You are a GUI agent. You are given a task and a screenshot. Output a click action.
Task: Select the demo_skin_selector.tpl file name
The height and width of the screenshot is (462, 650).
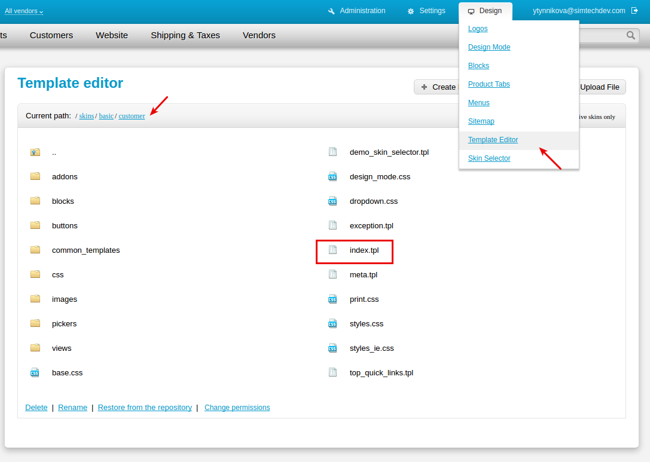point(389,152)
